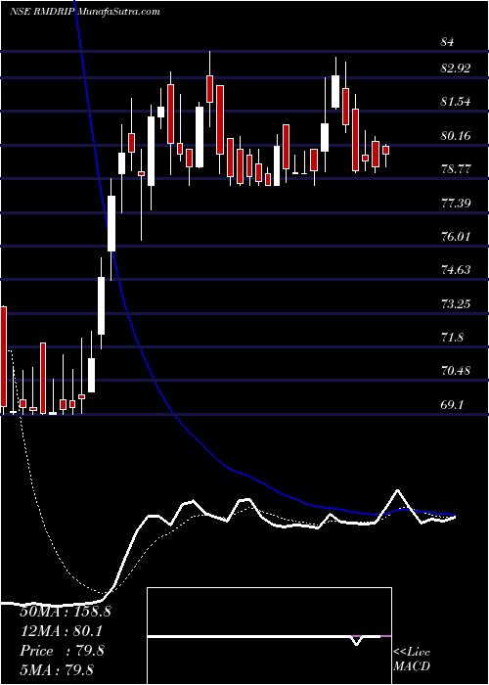The image size is (489, 685).
Task: Click the 5MA : 79.8 reading
Action: [58, 669]
